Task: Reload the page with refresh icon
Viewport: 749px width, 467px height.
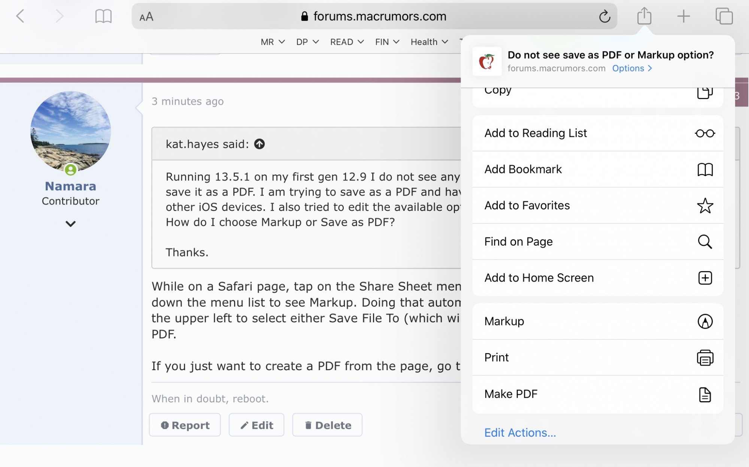Action: pos(604,16)
